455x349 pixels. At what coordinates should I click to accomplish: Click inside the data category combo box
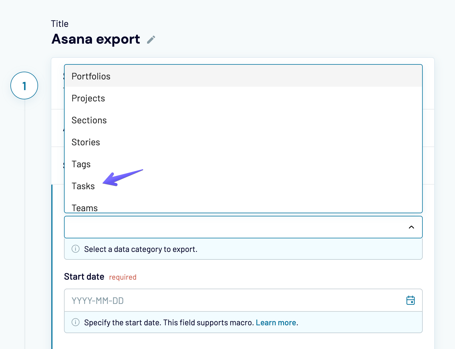coord(231,227)
